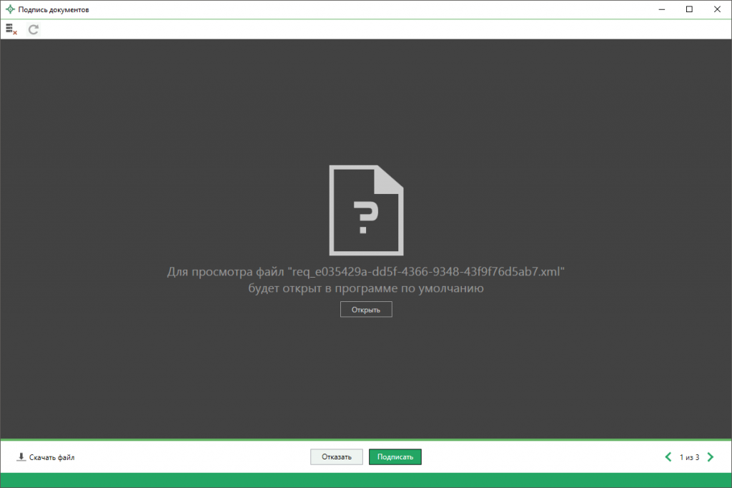Click the XML file name text
Viewport: 732px width, 488px height.
tap(426, 273)
